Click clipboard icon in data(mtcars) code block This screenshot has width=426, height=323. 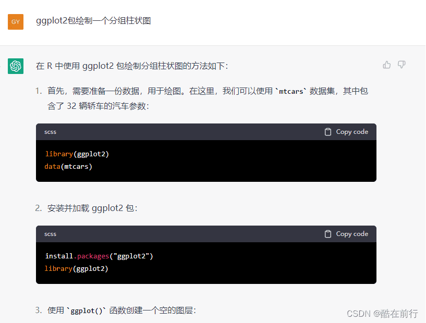point(328,132)
